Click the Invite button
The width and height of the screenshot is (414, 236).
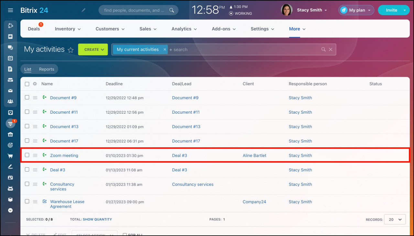(x=391, y=10)
